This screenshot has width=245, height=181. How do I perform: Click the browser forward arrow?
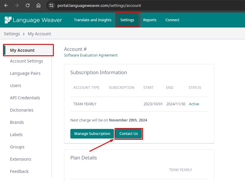17,5
